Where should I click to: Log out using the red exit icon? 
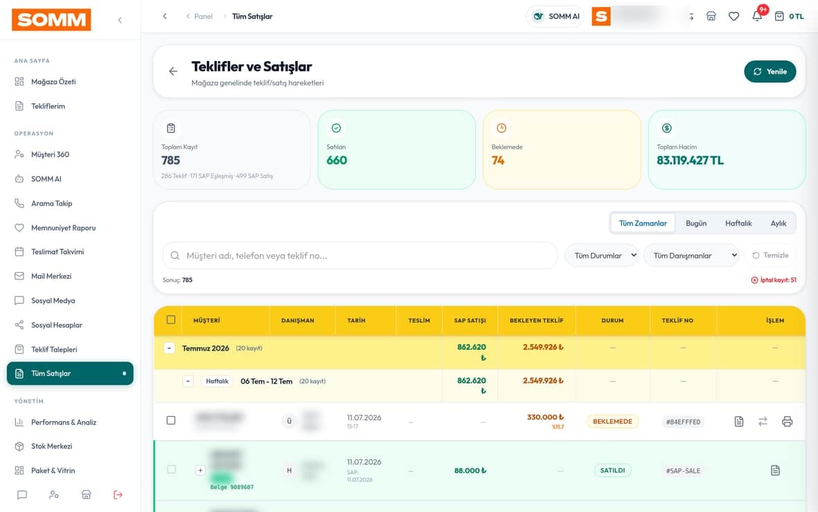click(118, 495)
